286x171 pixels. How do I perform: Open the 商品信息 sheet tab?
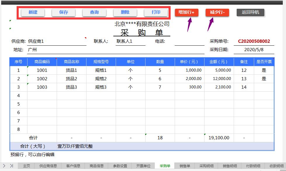[x=96, y=166]
